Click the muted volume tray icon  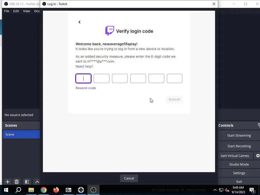(x=227, y=190)
